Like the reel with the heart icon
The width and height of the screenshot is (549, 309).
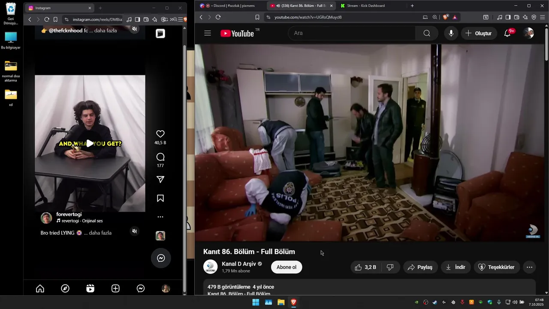160,134
